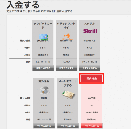Click the 1営業日 cell
Image resolution: width=131 pixels, height=129 pixels.
coord(66,55)
